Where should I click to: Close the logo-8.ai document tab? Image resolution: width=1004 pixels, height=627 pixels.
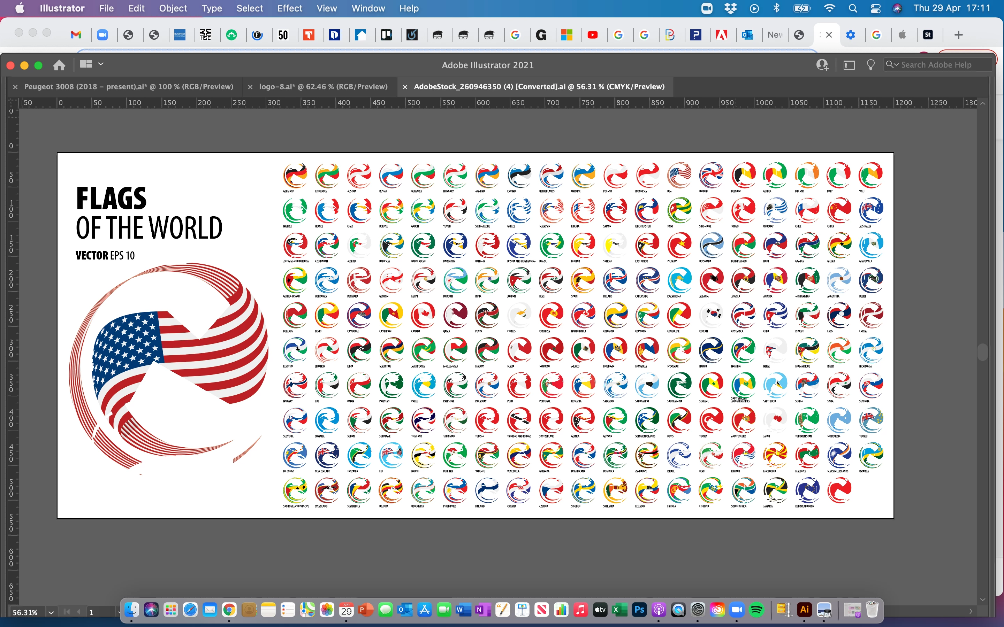tap(250, 87)
